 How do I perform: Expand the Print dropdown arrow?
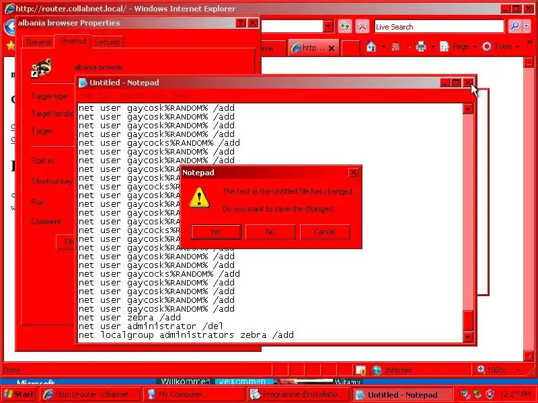click(433, 46)
